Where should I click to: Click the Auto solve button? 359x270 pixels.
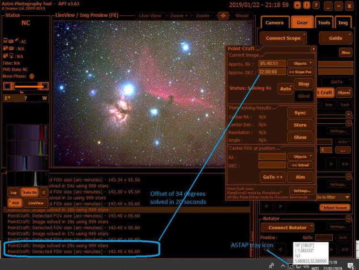click(x=285, y=89)
